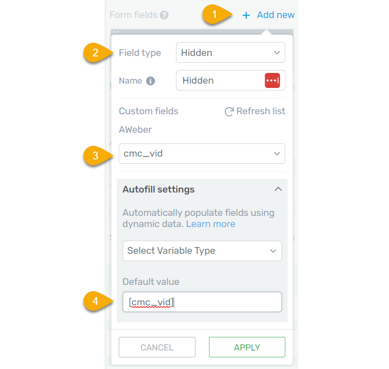Click the plus icon beside Add new
Screen dimensions: 389x369
tap(246, 16)
